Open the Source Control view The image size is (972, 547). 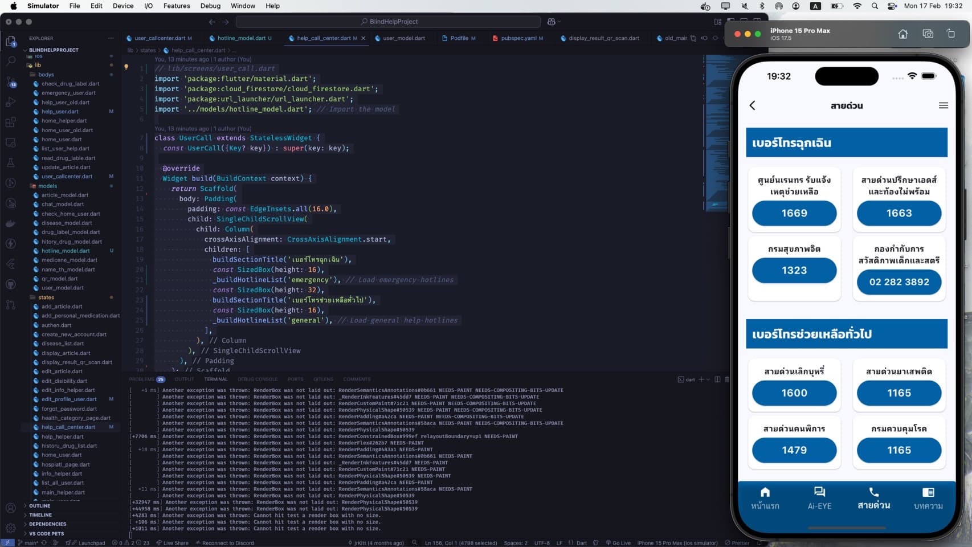[x=10, y=81]
